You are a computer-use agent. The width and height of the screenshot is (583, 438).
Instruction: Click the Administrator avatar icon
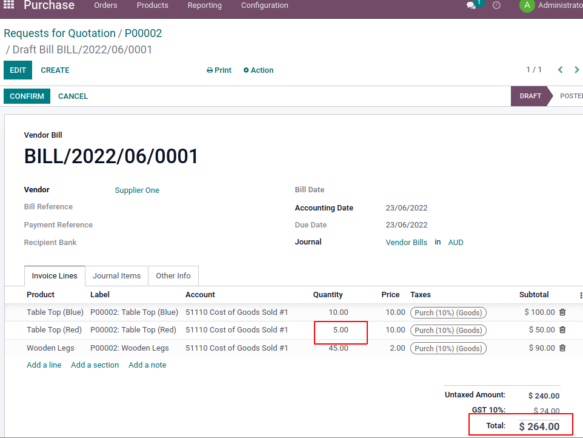point(527,5)
